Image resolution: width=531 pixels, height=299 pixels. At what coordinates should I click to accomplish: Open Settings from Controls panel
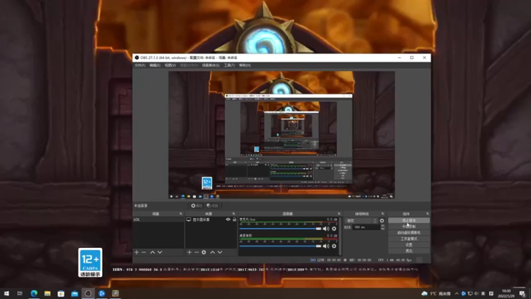click(409, 245)
